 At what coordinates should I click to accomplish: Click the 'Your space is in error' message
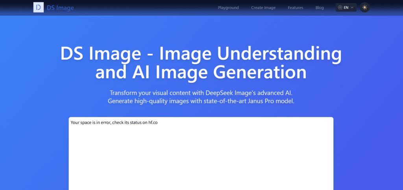pos(114,123)
